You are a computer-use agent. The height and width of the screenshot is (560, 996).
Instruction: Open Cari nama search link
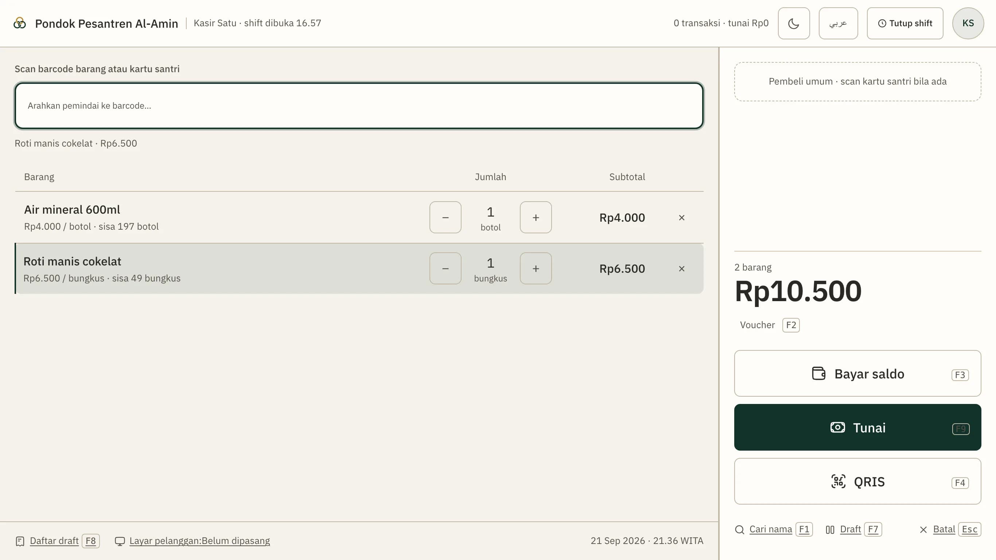pyautogui.click(x=770, y=529)
